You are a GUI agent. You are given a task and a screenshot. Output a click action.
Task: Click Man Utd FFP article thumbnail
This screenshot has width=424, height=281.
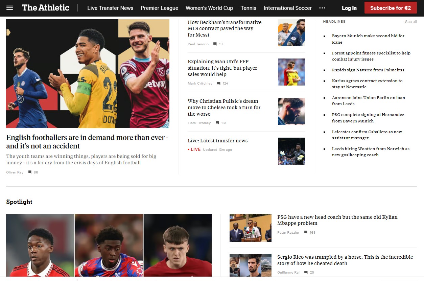(x=291, y=72)
